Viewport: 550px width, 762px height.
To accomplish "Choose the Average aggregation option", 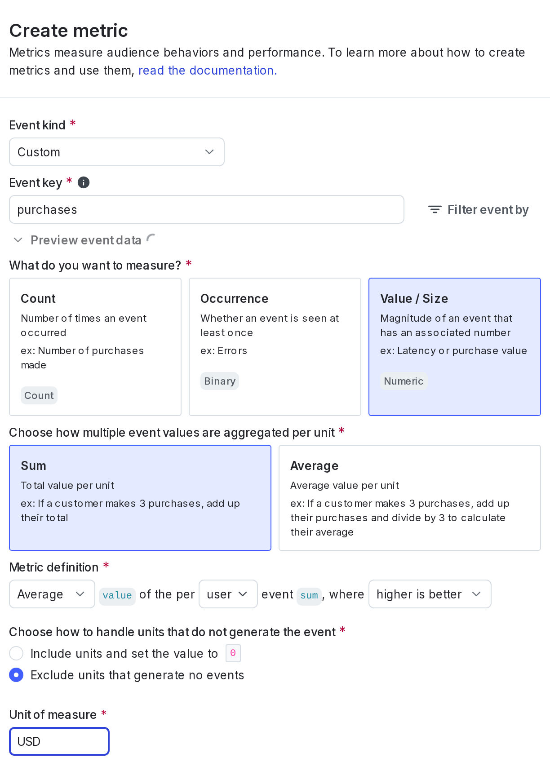I will [x=410, y=498].
